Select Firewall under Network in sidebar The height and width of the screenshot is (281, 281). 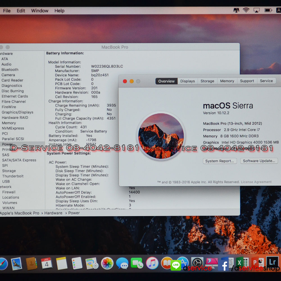pyautogui.click(x=9, y=192)
